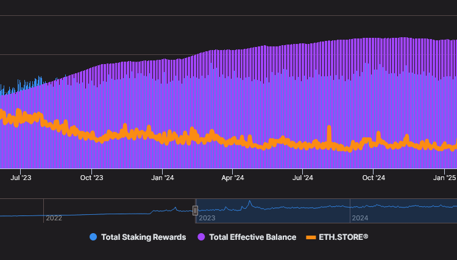Screen dimensions: 457x260
Task: Toggle the Total Staking Rewards series label
Action: coord(143,237)
